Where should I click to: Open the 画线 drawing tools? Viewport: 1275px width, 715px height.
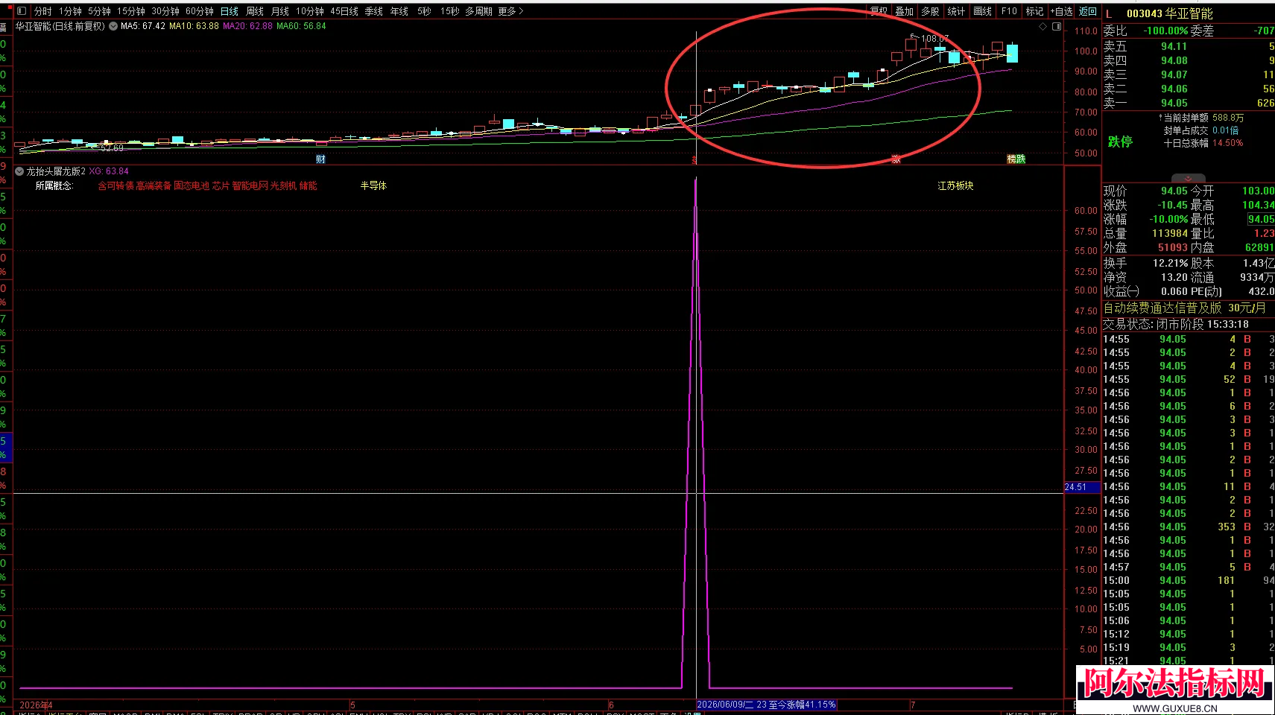[x=983, y=11]
